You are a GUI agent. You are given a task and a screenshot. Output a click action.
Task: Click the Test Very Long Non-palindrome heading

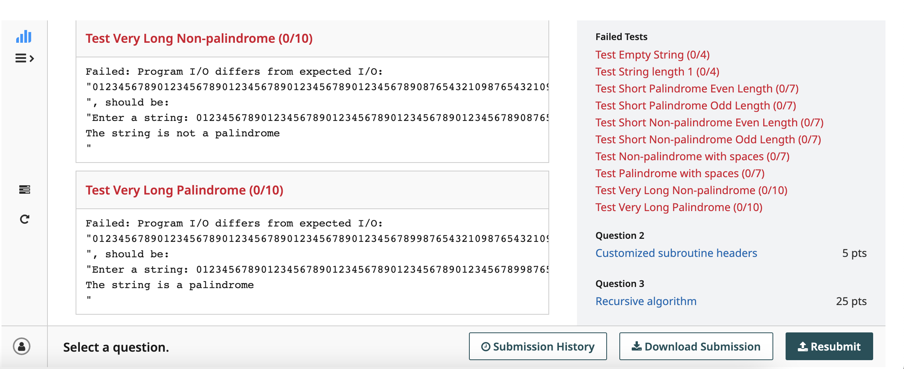[x=199, y=38]
